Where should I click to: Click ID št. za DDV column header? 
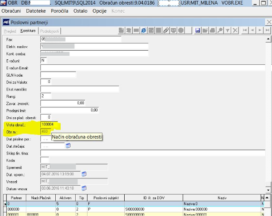coord(154,198)
